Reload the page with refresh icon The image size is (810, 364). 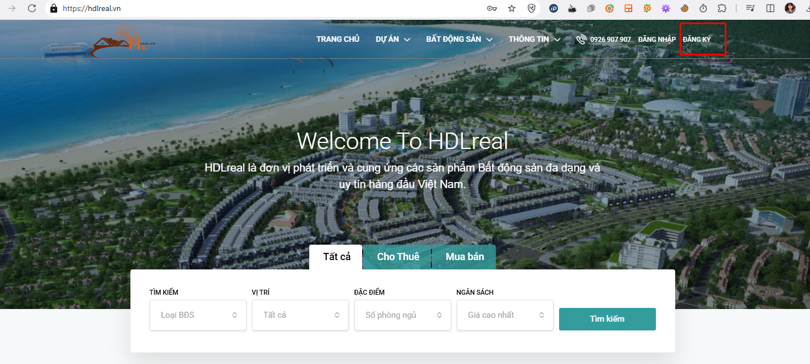(32, 8)
